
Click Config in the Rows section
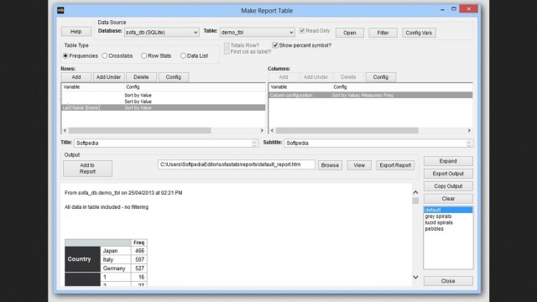pyautogui.click(x=174, y=77)
